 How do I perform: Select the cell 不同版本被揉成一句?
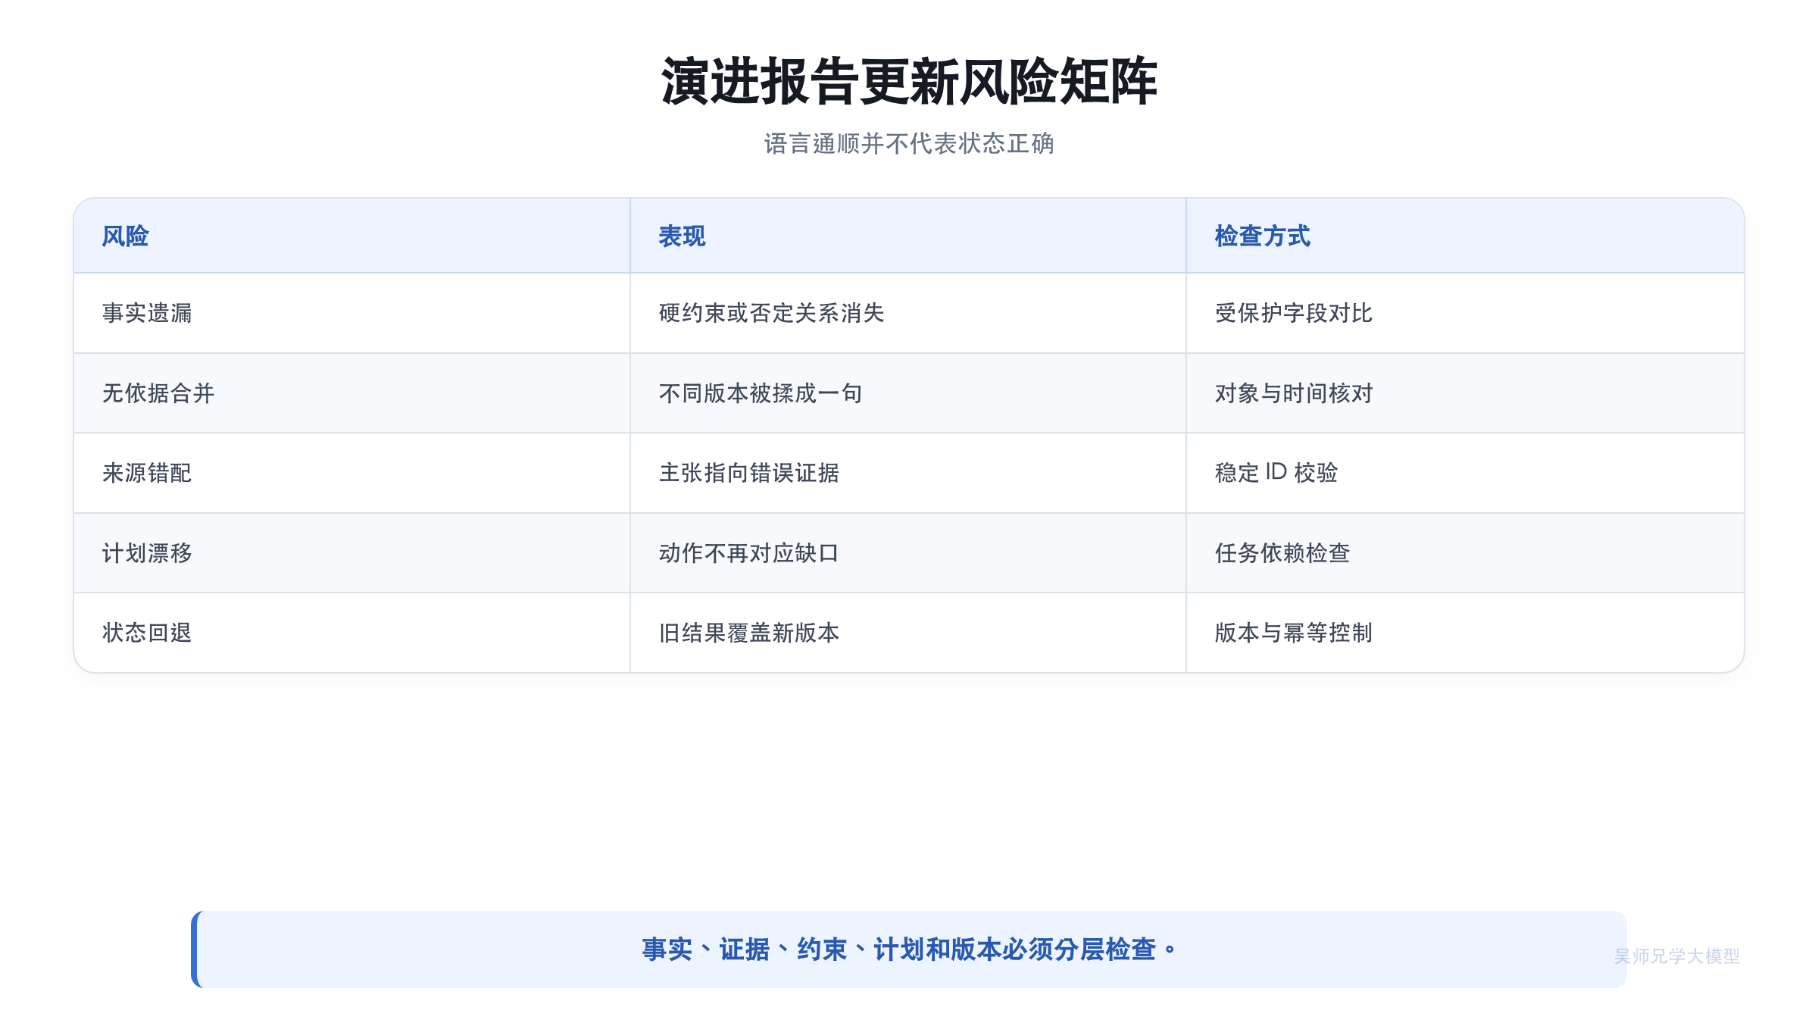[908, 393]
